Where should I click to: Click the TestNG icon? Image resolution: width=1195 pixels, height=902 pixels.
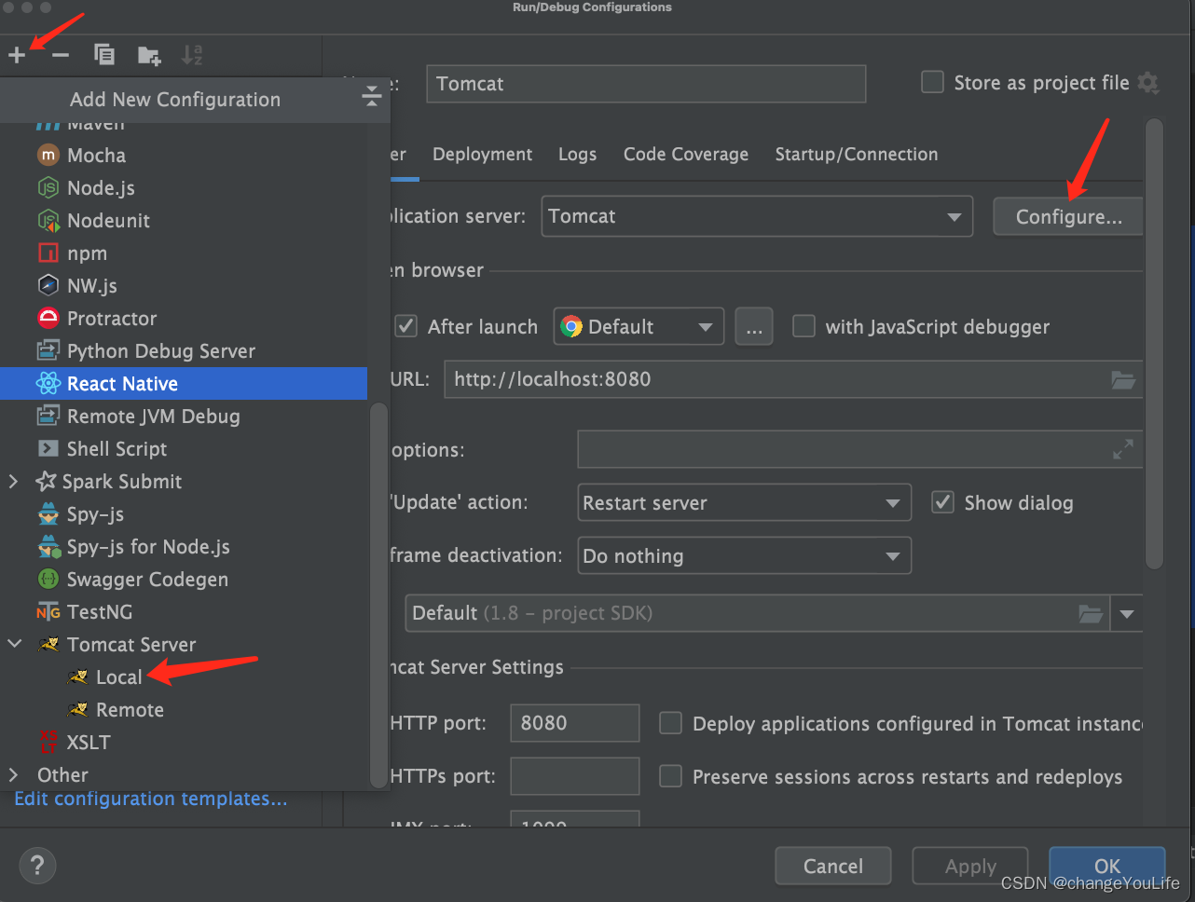48,612
